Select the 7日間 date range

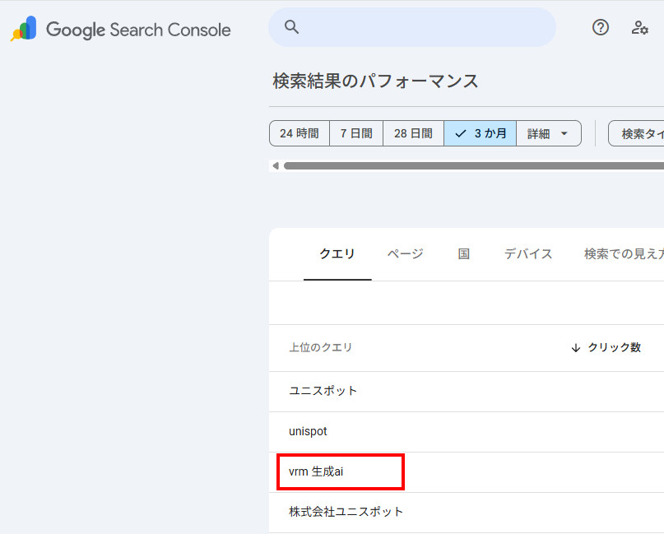356,133
